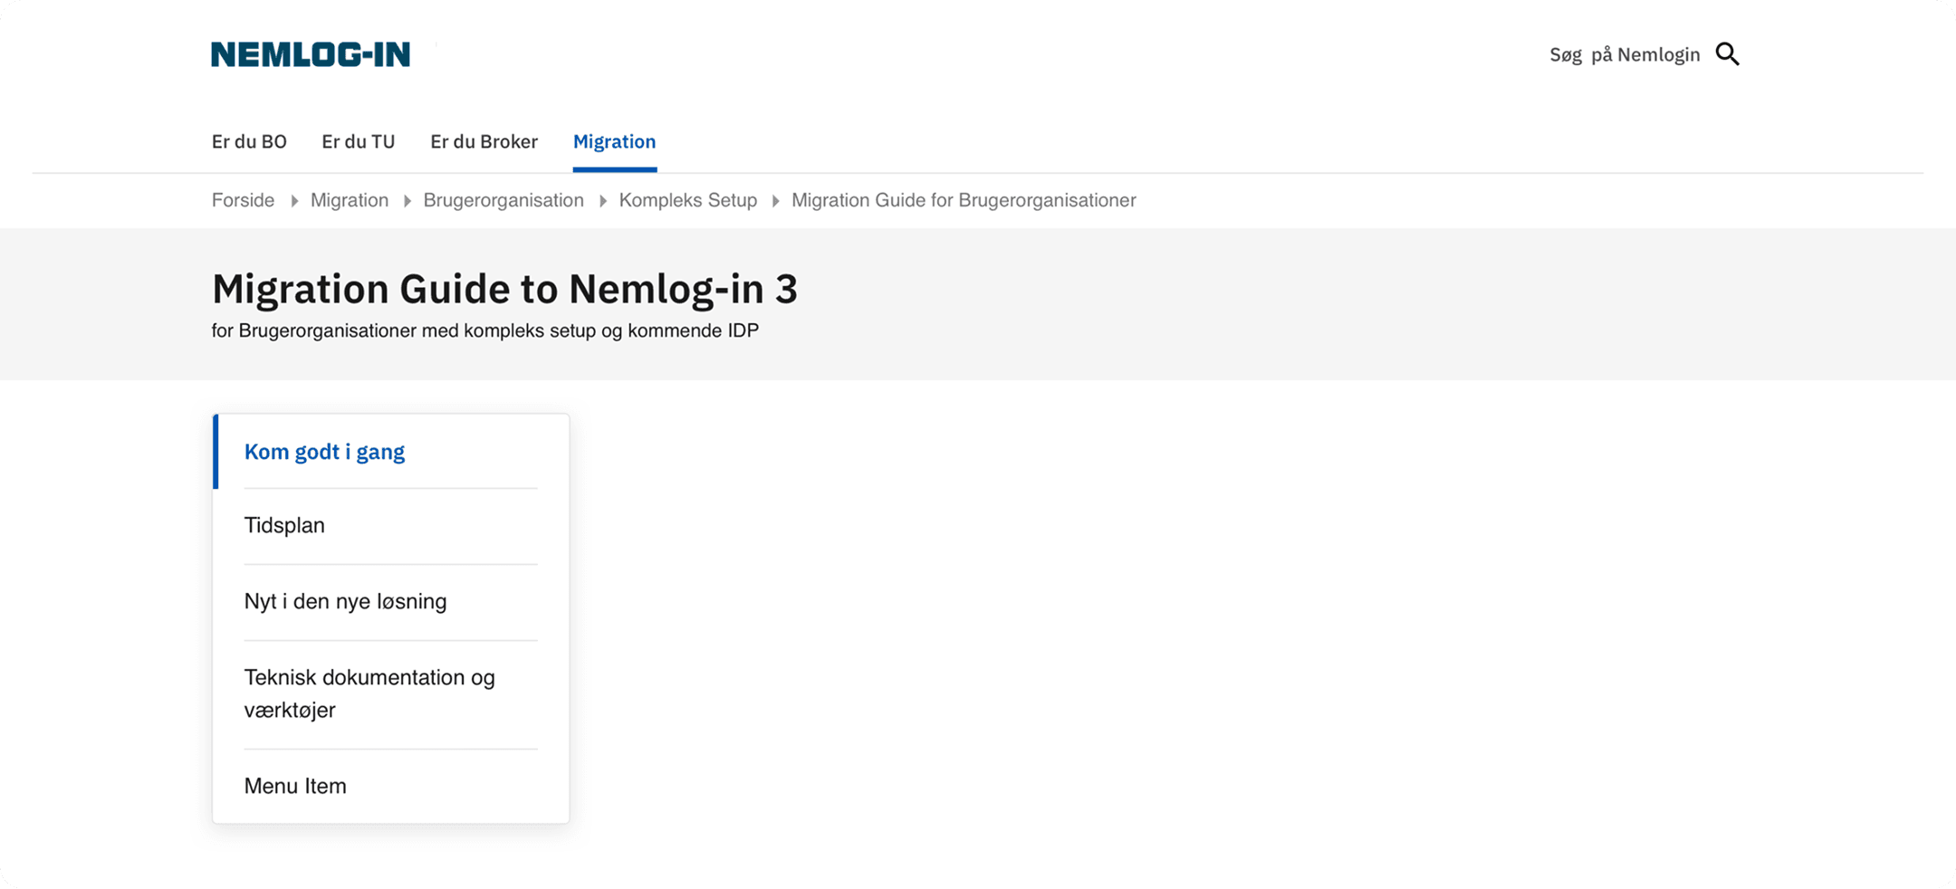Click the 'Migration' breadcrumb link

pos(350,200)
